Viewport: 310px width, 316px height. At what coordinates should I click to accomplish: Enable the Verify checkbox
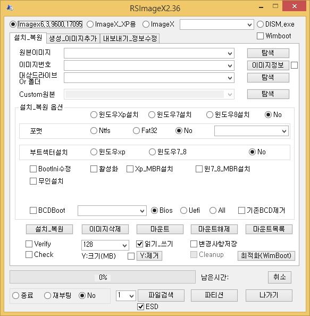tap(38, 244)
